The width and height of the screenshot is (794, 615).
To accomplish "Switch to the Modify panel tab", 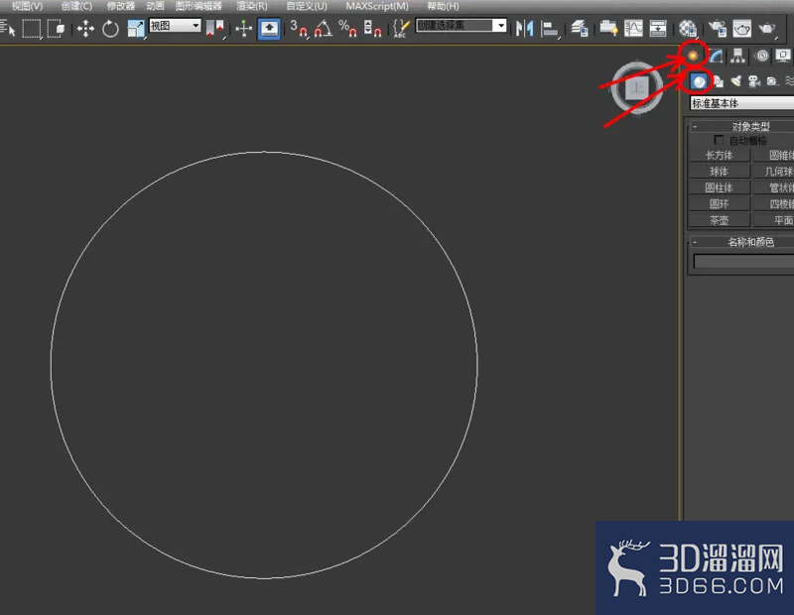I will point(716,56).
